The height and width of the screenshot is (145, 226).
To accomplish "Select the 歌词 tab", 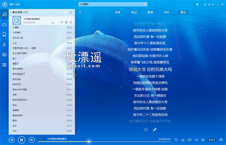I will coord(183,12).
